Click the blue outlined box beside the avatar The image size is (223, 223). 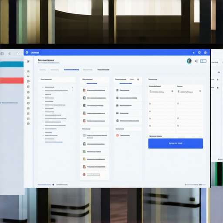tap(203, 61)
